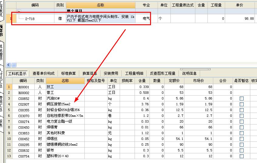Viewport: 257px width, 163px height.
Task: Click the 定额价 column header
Action: (174, 81)
